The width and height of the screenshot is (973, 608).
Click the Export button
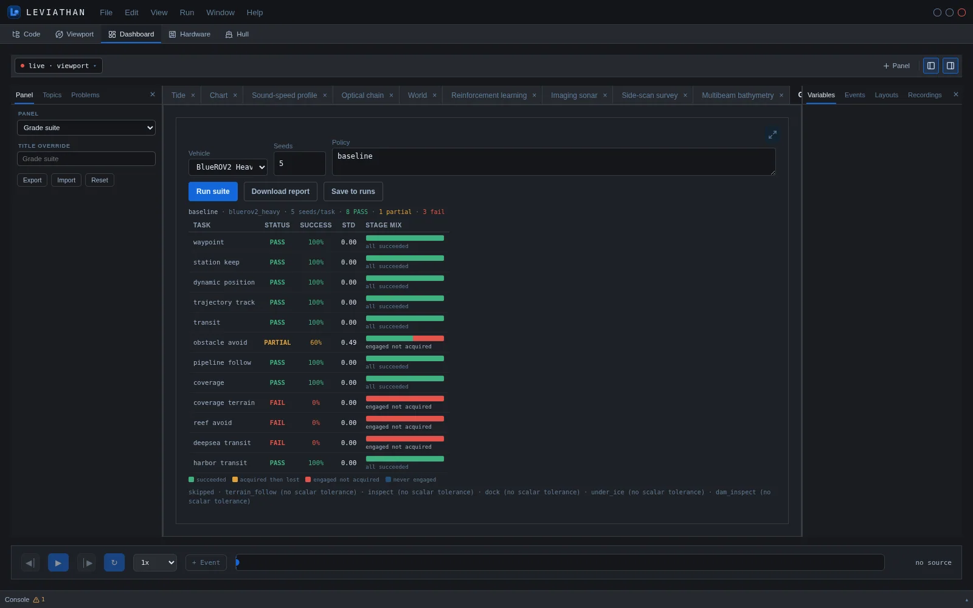[x=32, y=180]
